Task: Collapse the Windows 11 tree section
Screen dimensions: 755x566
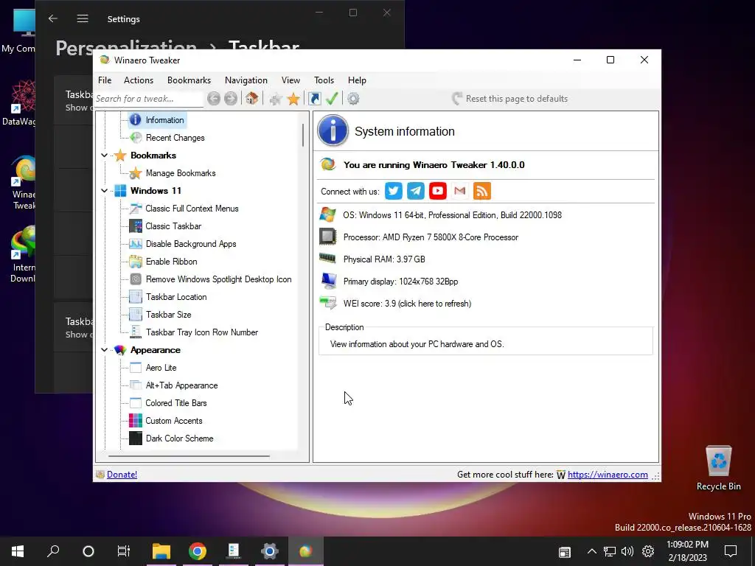Action: click(104, 191)
